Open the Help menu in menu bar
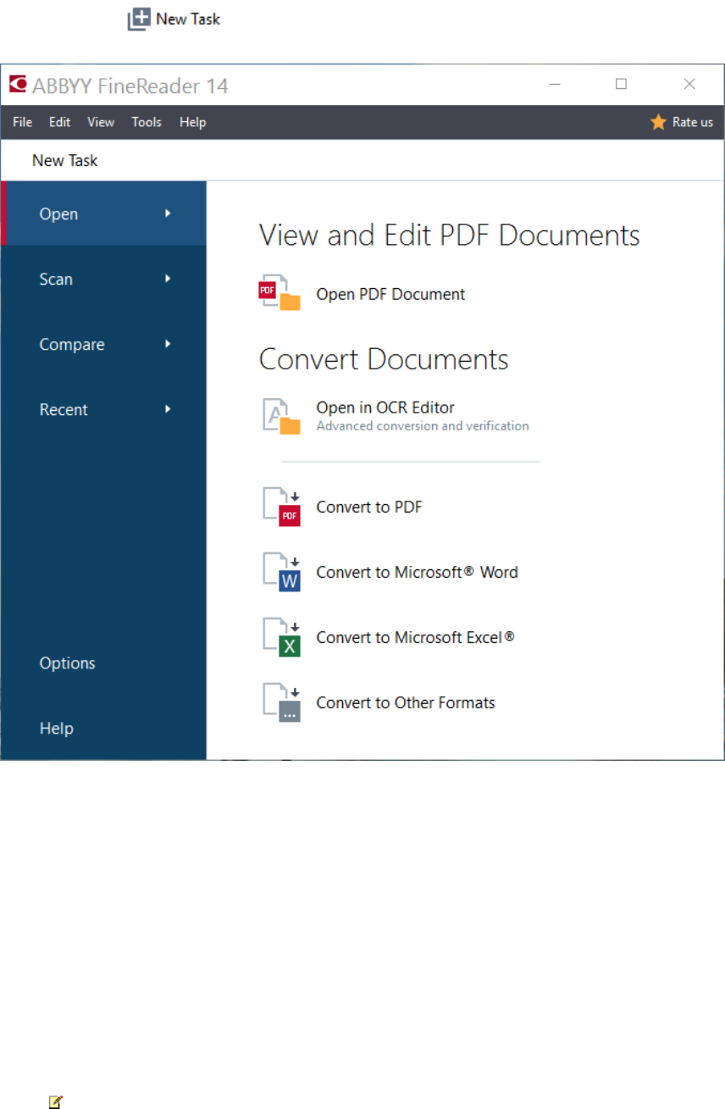The image size is (725, 1109). point(192,122)
